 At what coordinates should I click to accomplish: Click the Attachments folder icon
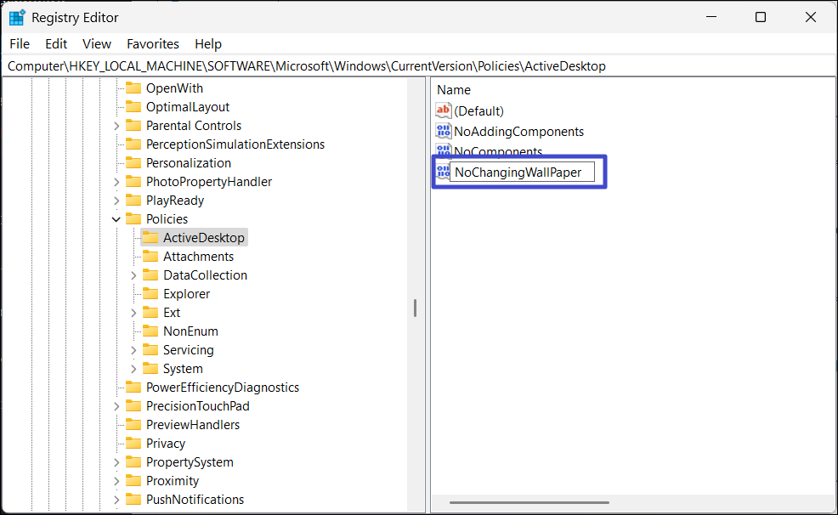point(150,257)
